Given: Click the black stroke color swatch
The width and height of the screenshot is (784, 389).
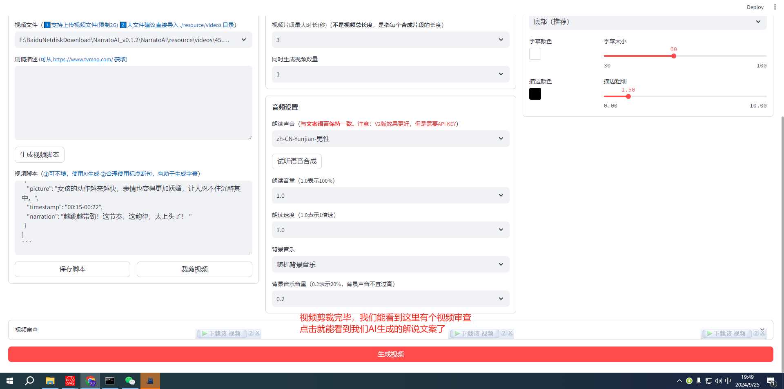Looking at the screenshot, I should [535, 94].
